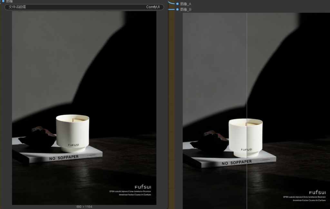The height and width of the screenshot is (209, 330).
Task: Focus the 文件名前缀 filename prefix field
Action: pyautogui.click(x=84, y=7)
